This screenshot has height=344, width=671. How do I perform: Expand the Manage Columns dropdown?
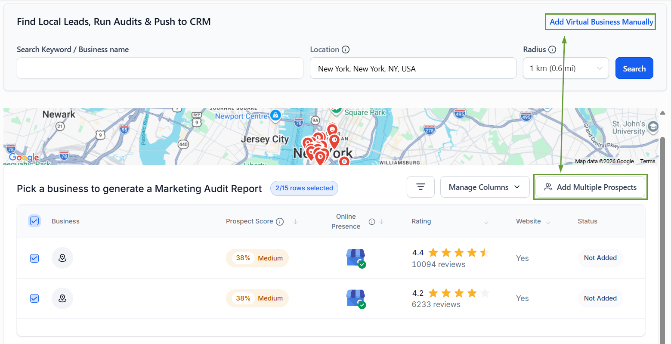pyautogui.click(x=485, y=187)
